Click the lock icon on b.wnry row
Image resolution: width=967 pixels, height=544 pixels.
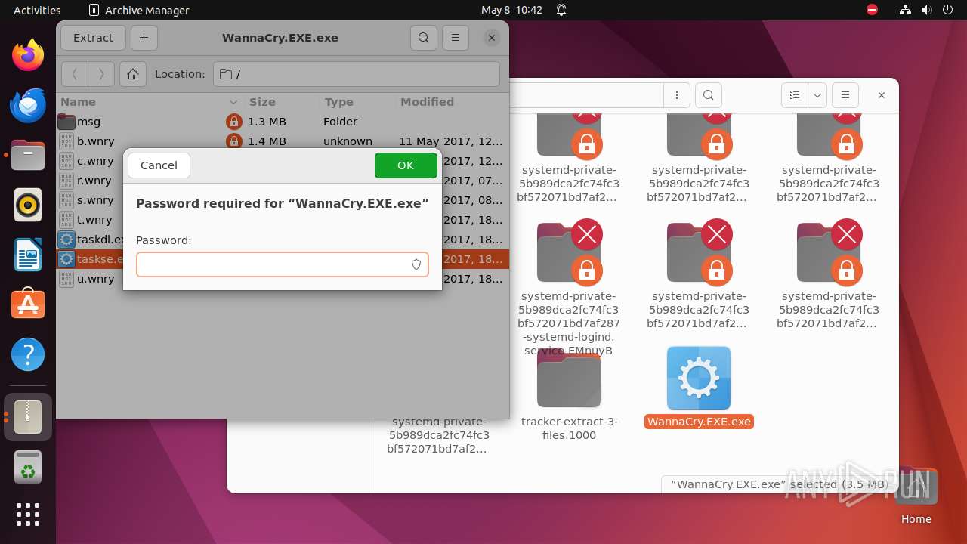pos(234,141)
